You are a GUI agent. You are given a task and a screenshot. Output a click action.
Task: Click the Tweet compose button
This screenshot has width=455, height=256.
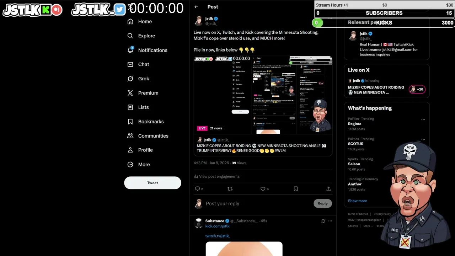point(152,183)
